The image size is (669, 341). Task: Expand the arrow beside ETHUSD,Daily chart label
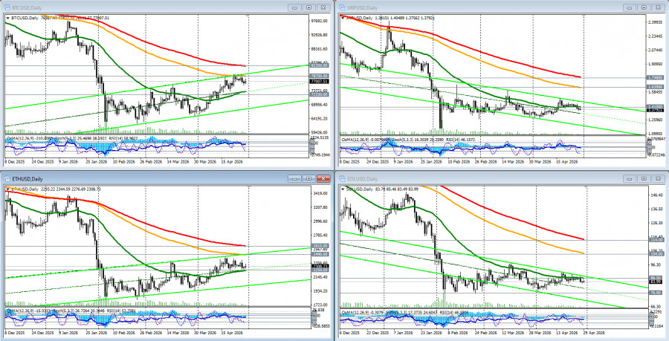pos(7,189)
